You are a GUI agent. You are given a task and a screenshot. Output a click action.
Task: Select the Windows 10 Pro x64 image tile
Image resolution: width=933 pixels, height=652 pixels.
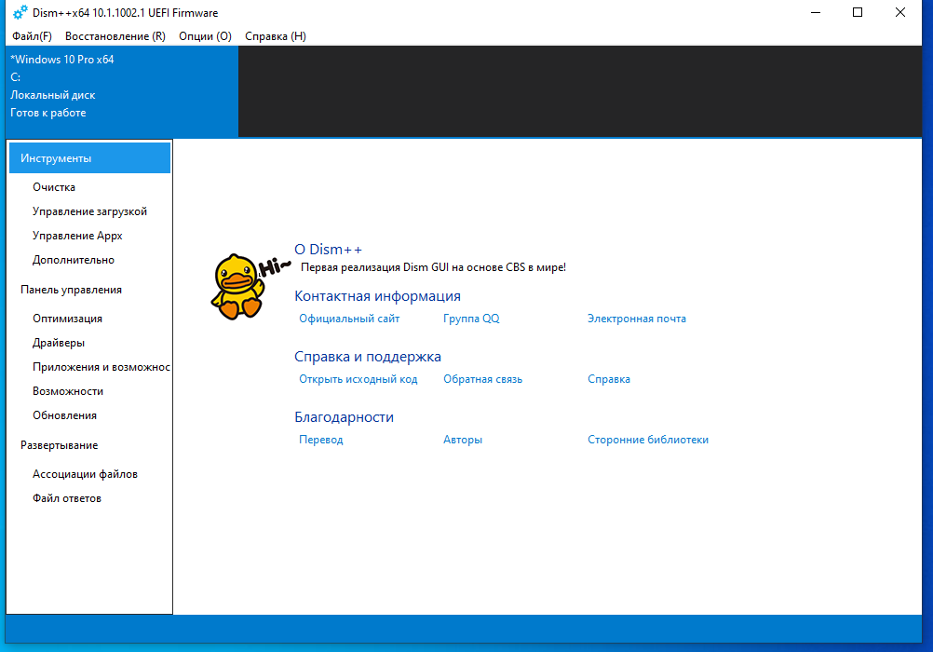tap(122, 91)
